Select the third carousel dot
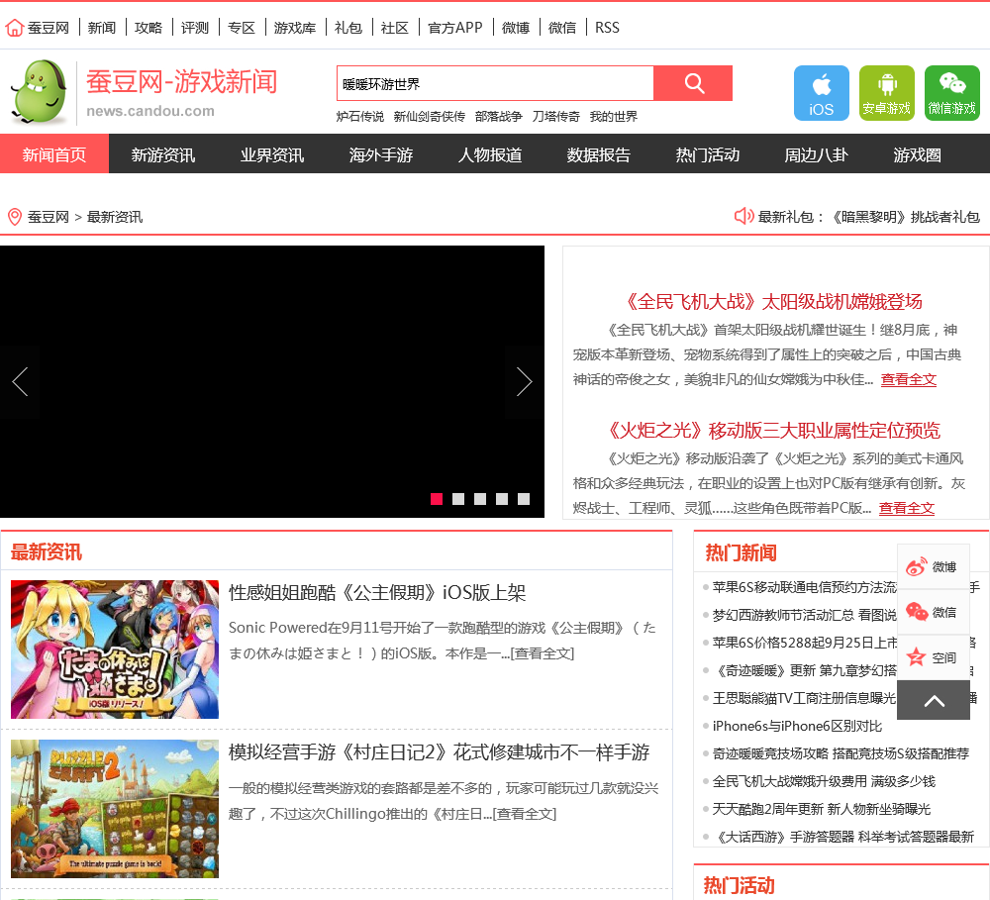990x900 pixels. 480,499
